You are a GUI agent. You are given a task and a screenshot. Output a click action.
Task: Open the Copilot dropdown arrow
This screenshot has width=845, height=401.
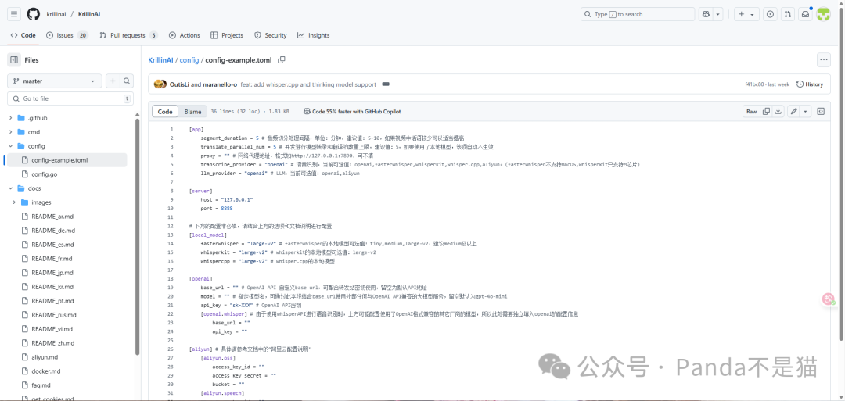tap(717, 14)
